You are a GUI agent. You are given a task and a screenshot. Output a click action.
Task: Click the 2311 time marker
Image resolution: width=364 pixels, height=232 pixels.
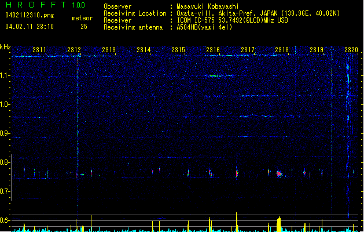point(39,50)
